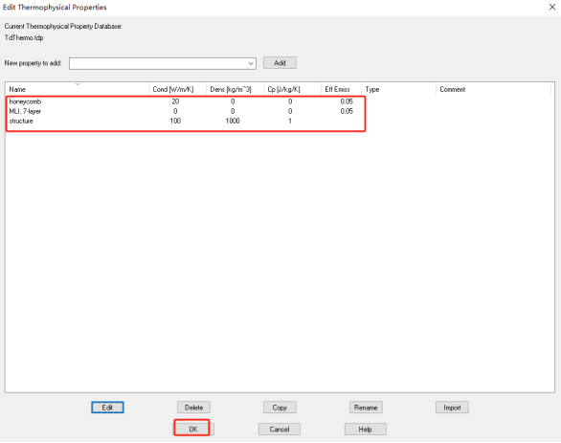The height and width of the screenshot is (443, 561).
Task: Click the Dens [kg/m^3] column header
Action: click(235, 89)
